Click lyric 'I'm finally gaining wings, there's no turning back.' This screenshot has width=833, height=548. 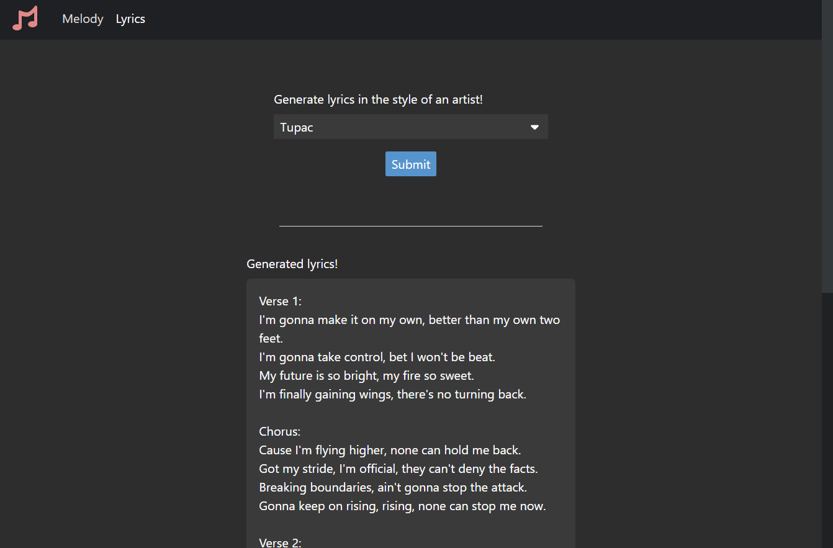point(392,394)
